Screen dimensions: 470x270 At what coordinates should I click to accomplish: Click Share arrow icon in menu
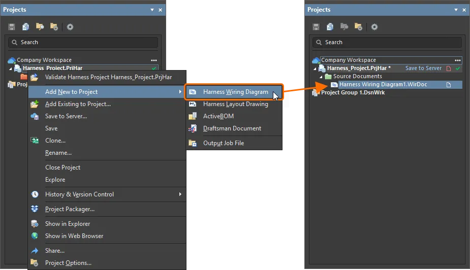click(x=35, y=251)
